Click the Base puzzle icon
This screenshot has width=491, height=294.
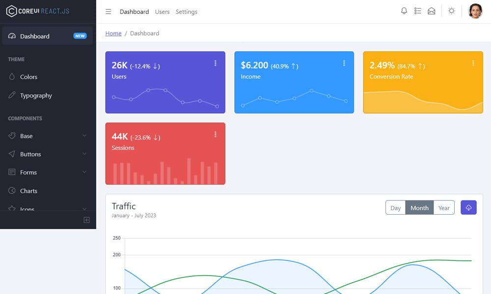coord(12,136)
